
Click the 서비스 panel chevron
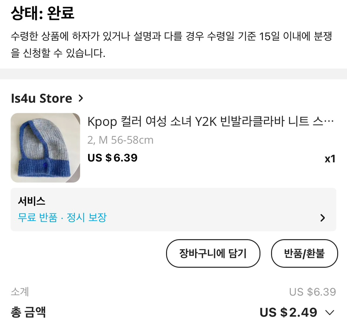(x=323, y=218)
